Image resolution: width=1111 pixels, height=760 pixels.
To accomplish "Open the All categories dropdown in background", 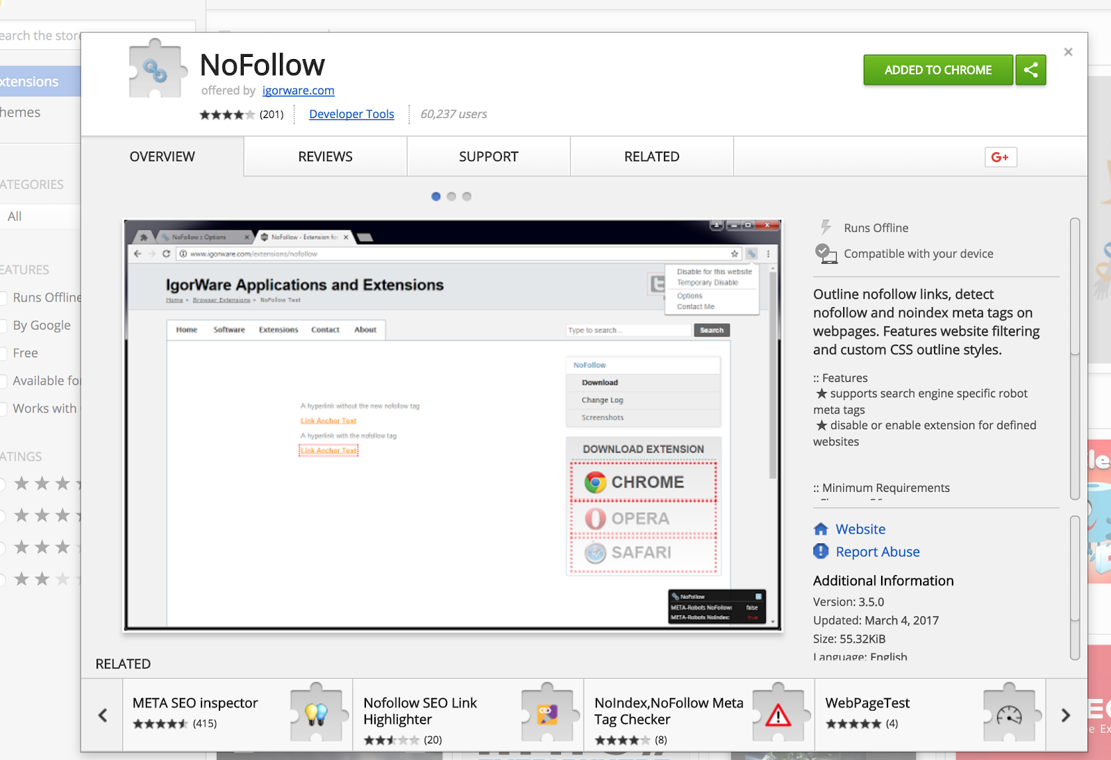I will [40, 216].
